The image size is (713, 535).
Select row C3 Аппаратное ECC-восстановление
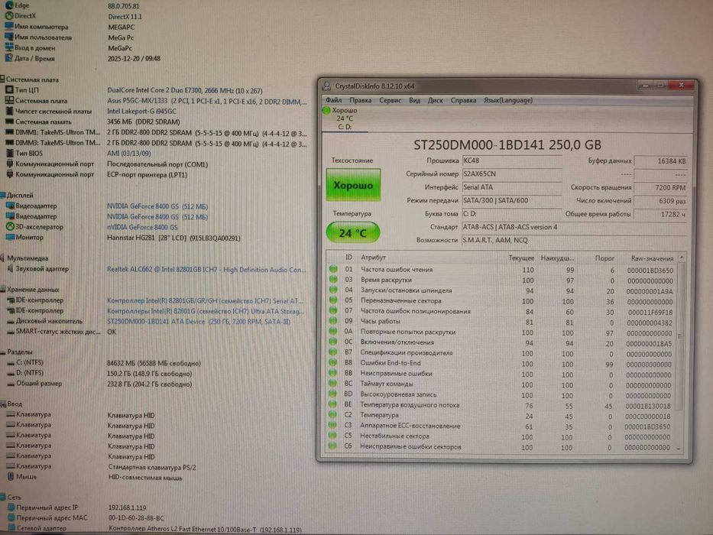click(501, 426)
